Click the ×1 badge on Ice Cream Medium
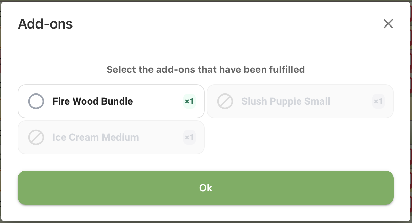 coord(189,137)
